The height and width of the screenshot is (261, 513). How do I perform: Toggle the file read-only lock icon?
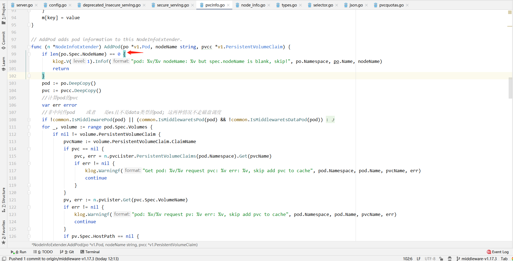pos(441,259)
